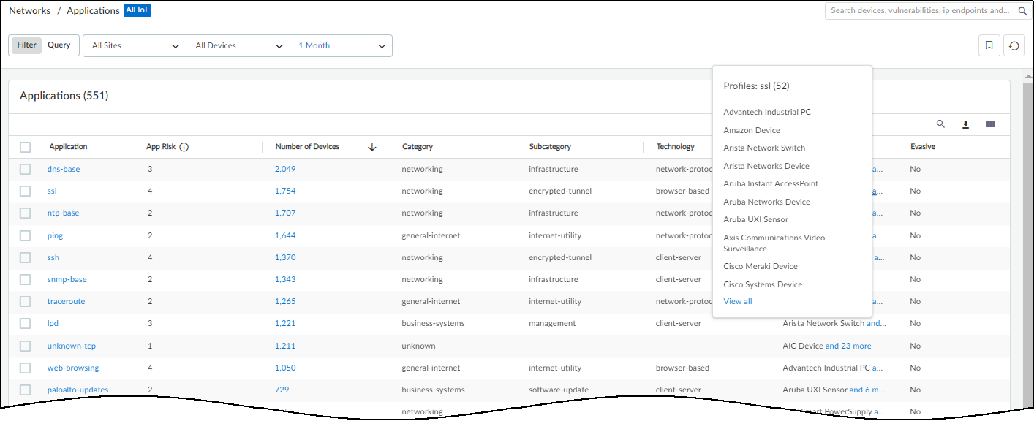Tick the select-all checkbox in the table header
Image resolution: width=1034 pixels, height=421 pixels.
click(x=26, y=147)
